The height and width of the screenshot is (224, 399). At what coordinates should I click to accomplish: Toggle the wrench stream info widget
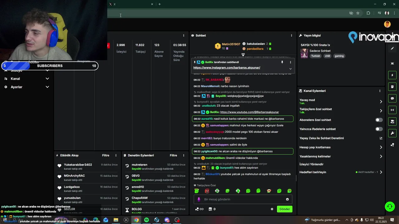pyautogui.click(x=392, y=133)
